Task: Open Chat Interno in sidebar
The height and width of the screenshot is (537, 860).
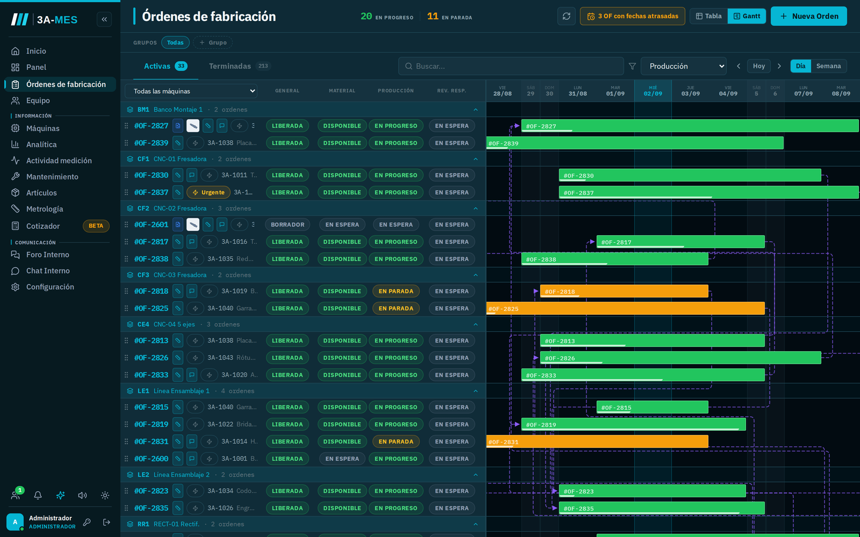Action: (x=60, y=271)
